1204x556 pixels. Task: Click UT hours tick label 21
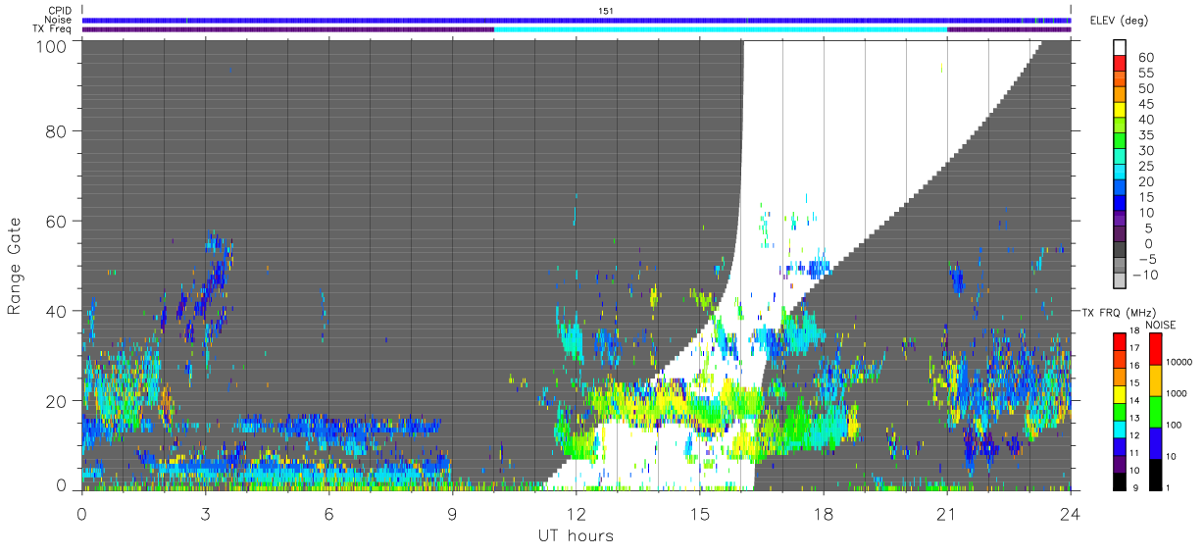point(947,512)
